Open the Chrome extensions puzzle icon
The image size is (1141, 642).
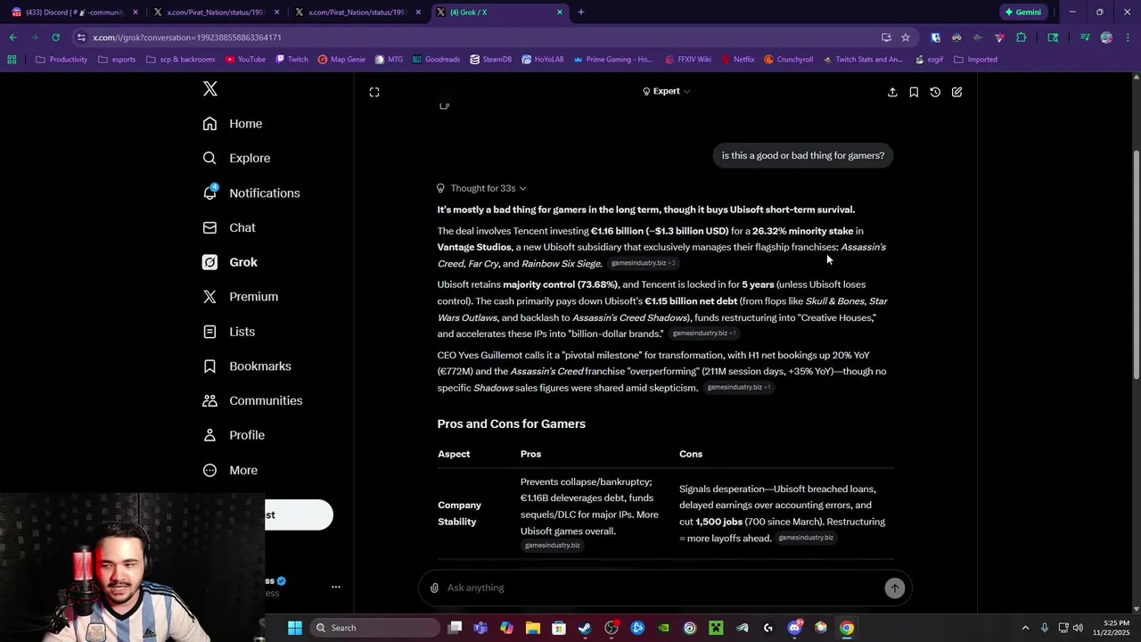1022,37
